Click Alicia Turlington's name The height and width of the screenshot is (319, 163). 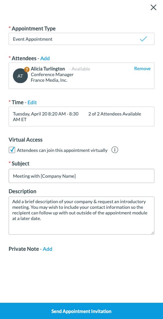[48, 69]
